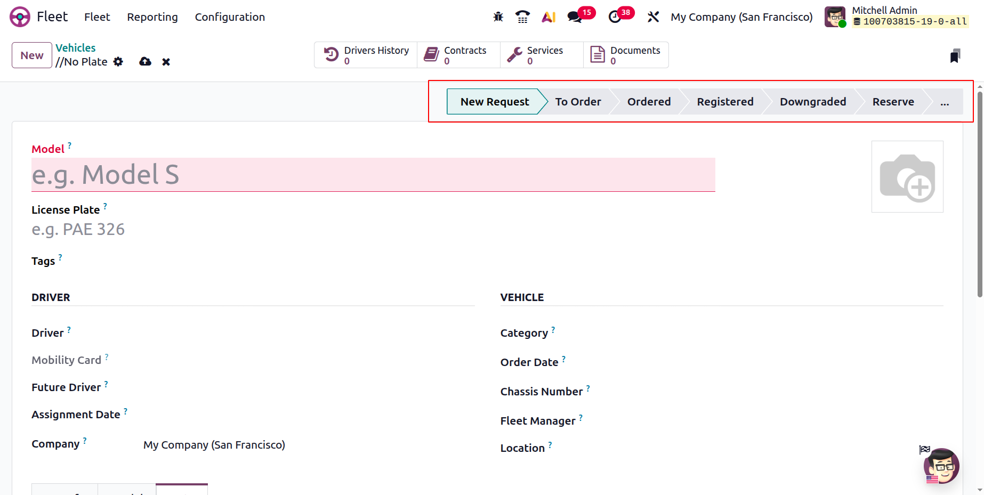Set status to To Order
Viewport: 984px width, 495px height.
click(x=578, y=102)
